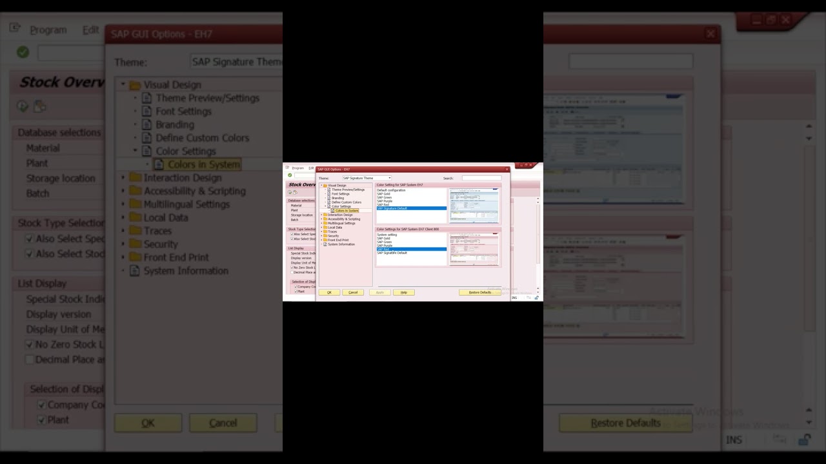826x464 pixels.
Task: Click the Visual Design folder icon in sharp dialog
Action: (x=325, y=186)
